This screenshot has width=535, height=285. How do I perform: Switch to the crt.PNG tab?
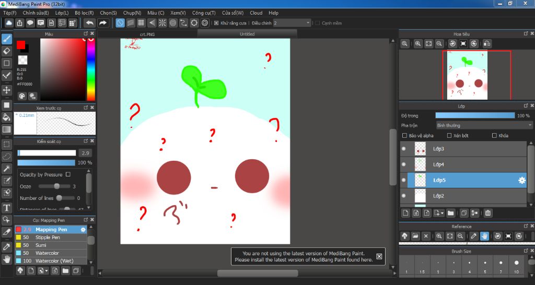[x=147, y=34]
